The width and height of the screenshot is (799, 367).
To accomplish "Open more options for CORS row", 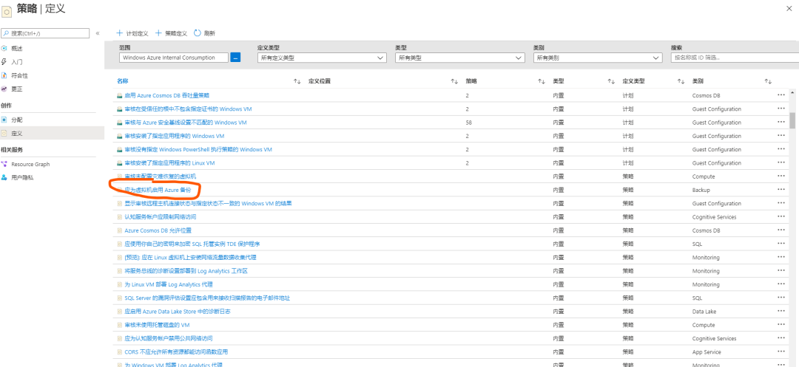I will 781,351.
